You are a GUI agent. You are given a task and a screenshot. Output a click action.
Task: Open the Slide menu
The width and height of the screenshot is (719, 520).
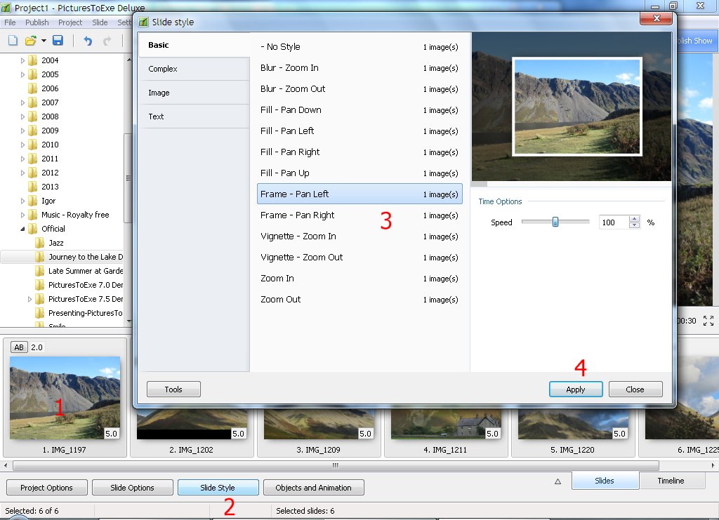[x=100, y=22]
